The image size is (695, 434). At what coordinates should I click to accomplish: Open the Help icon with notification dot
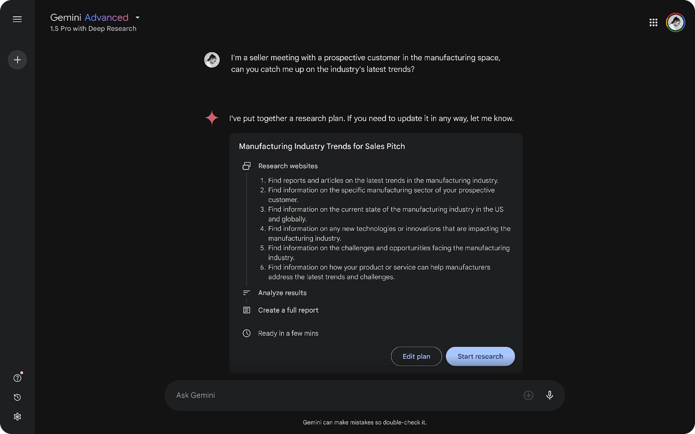17,378
